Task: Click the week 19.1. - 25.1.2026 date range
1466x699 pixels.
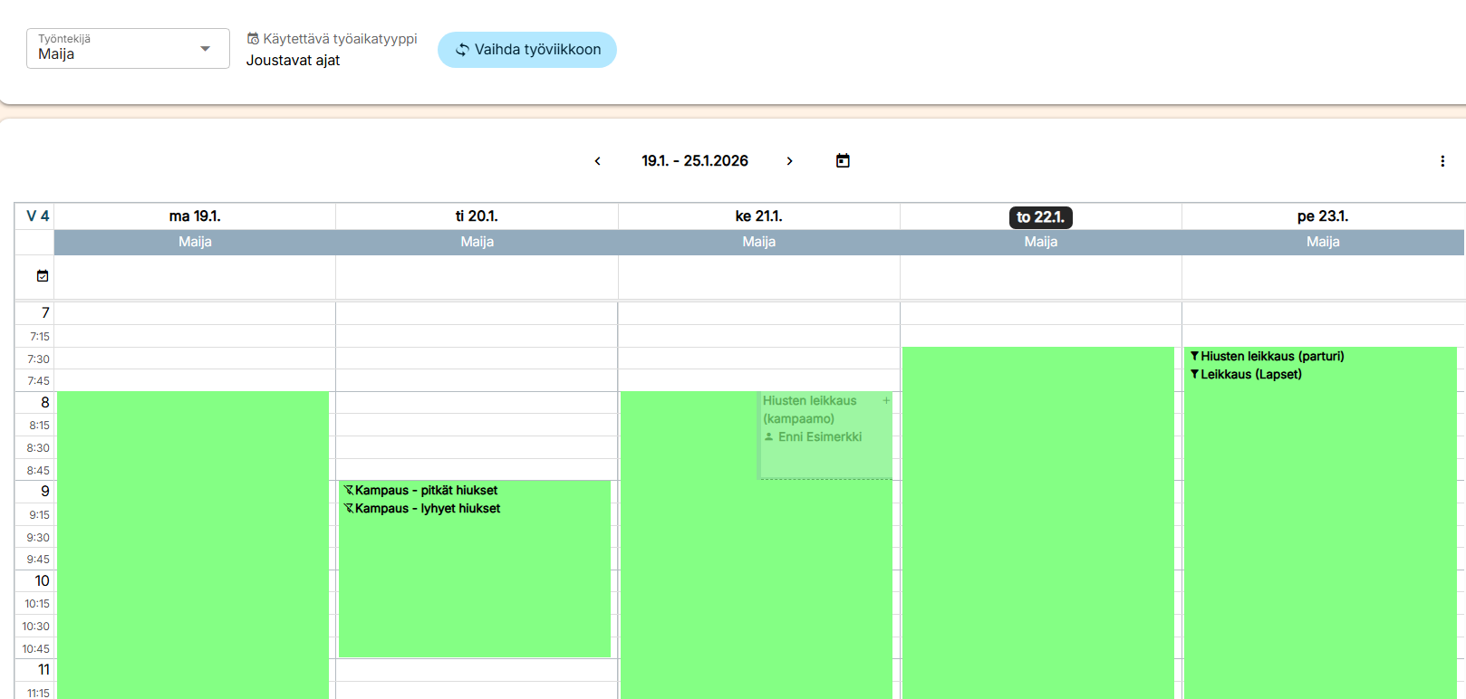Action: click(x=695, y=161)
